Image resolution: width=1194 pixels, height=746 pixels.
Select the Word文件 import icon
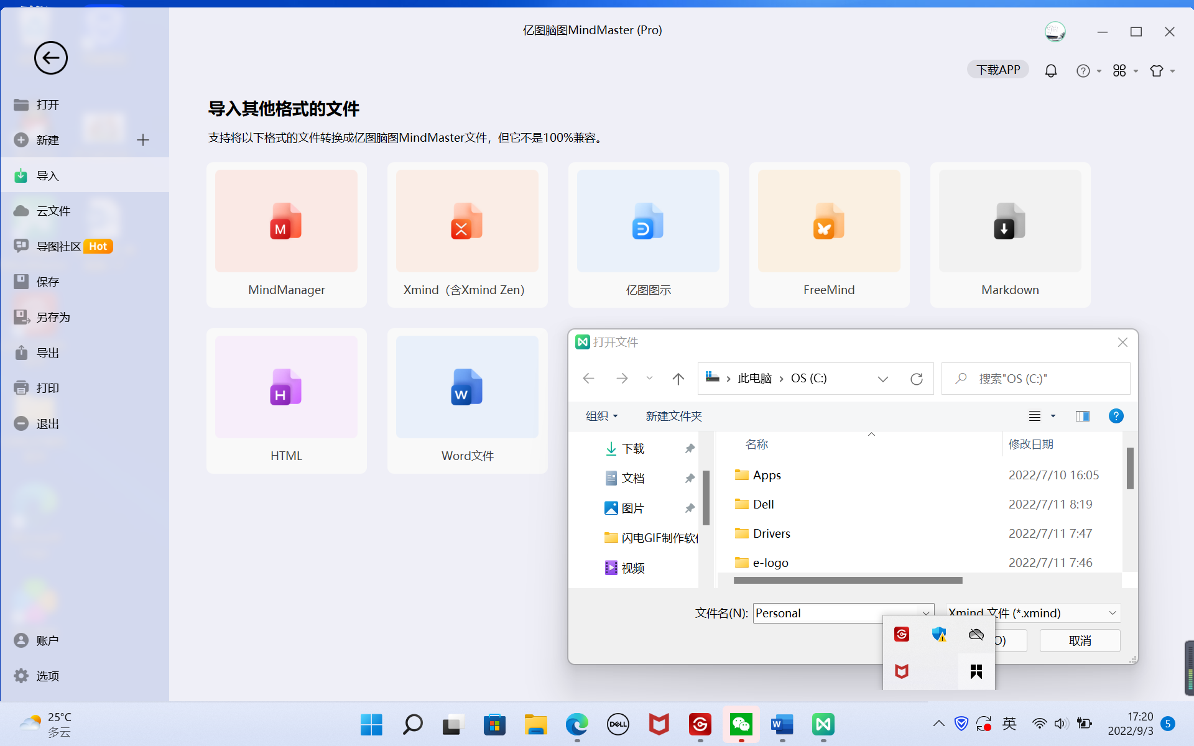coord(467,387)
